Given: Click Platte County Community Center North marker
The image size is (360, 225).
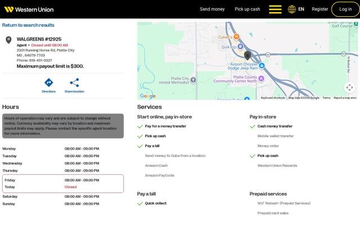Looking at the screenshot, I should tap(261, 79).
